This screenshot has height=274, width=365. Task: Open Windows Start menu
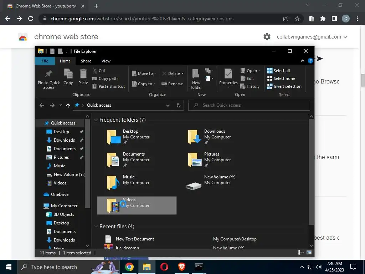coord(9,267)
